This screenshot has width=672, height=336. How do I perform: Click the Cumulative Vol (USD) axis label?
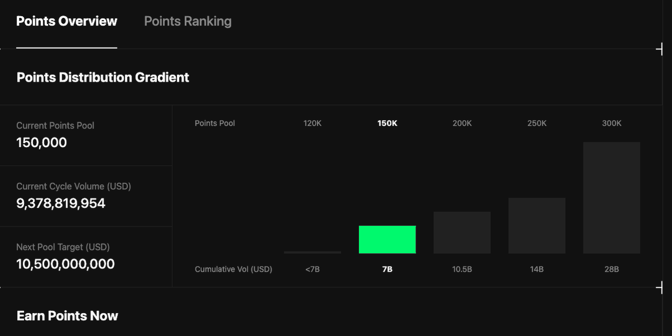pyautogui.click(x=234, y=269)
